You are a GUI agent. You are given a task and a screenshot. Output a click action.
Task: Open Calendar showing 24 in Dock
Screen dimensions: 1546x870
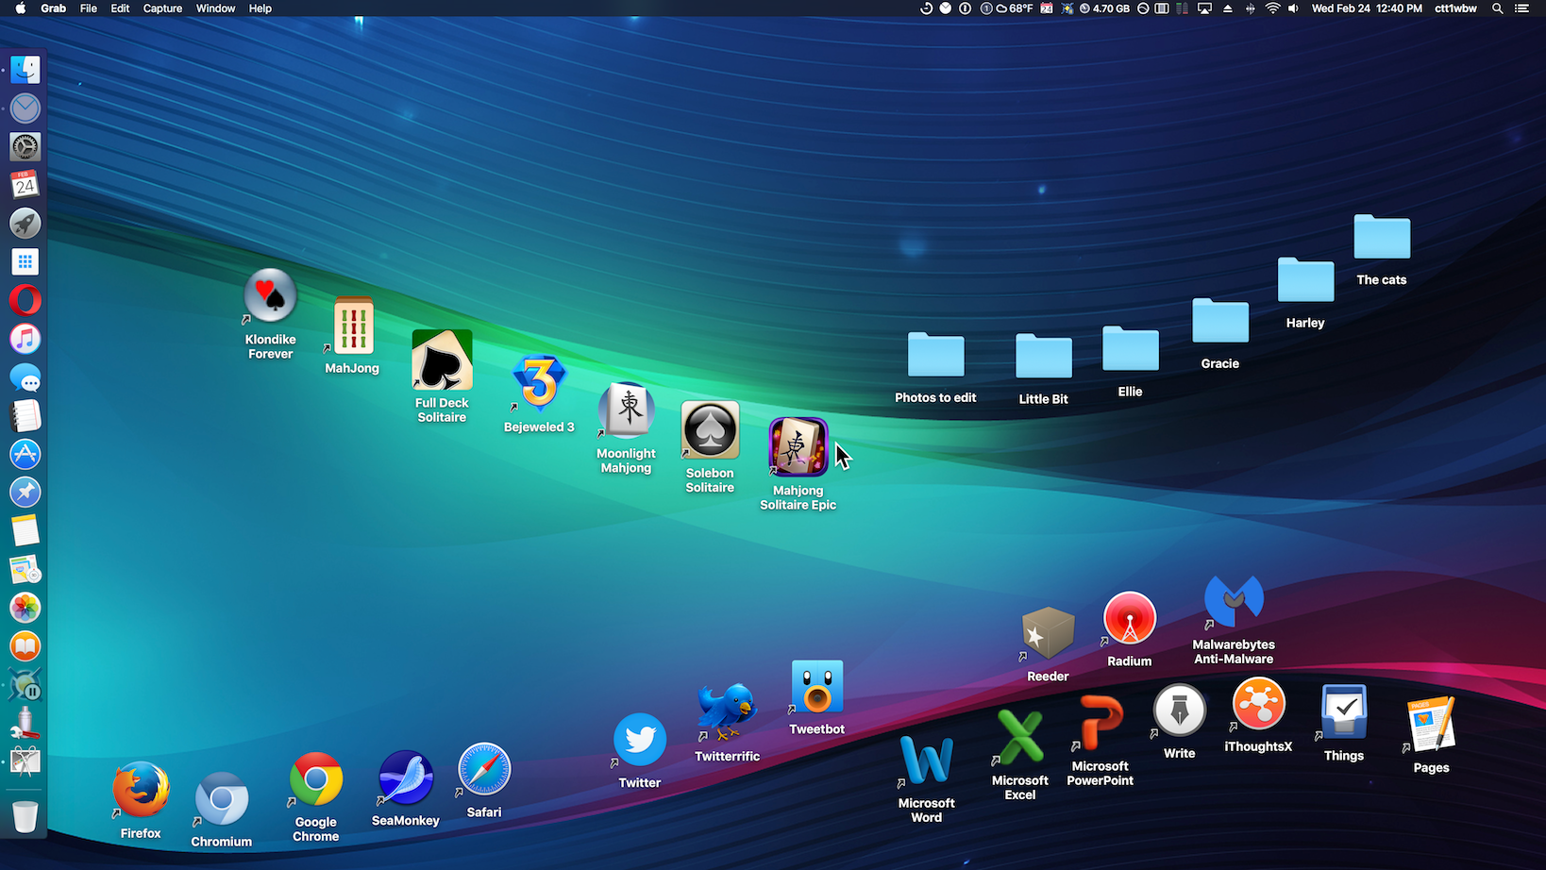(25, 185)
